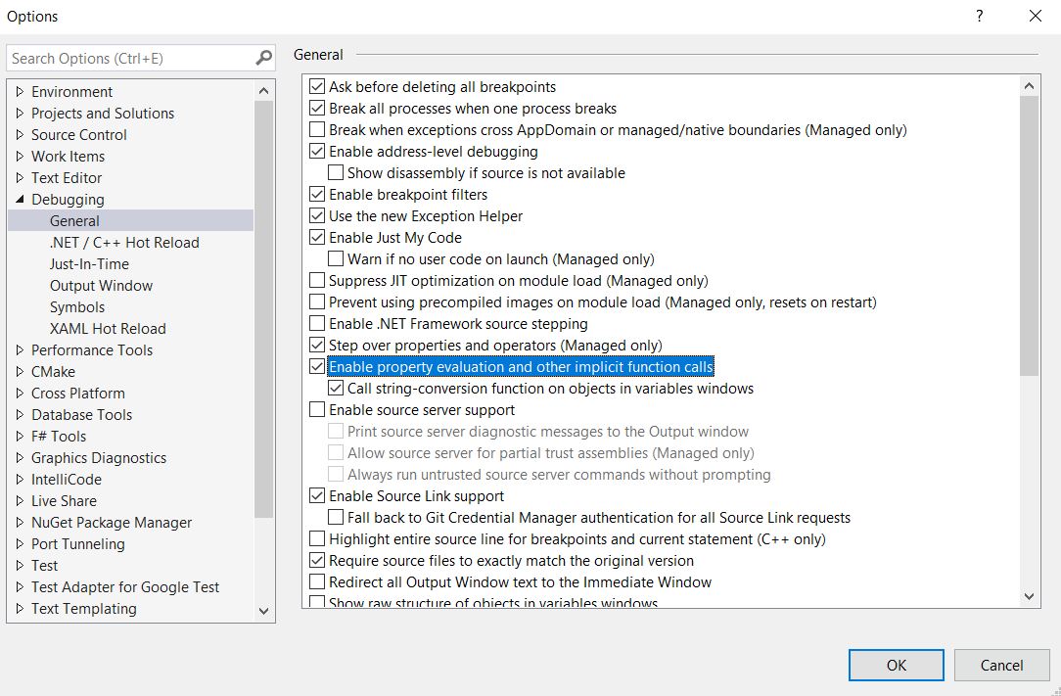
Task: Expand the Text Editor node arrow
Action: 20,178
